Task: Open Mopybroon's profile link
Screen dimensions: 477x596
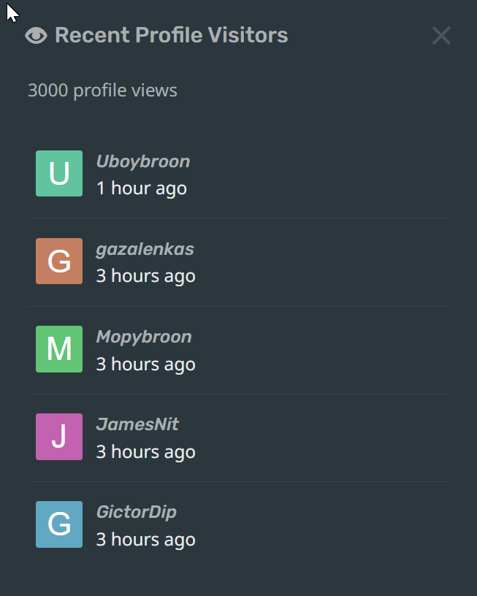Action: click(143, 337)
